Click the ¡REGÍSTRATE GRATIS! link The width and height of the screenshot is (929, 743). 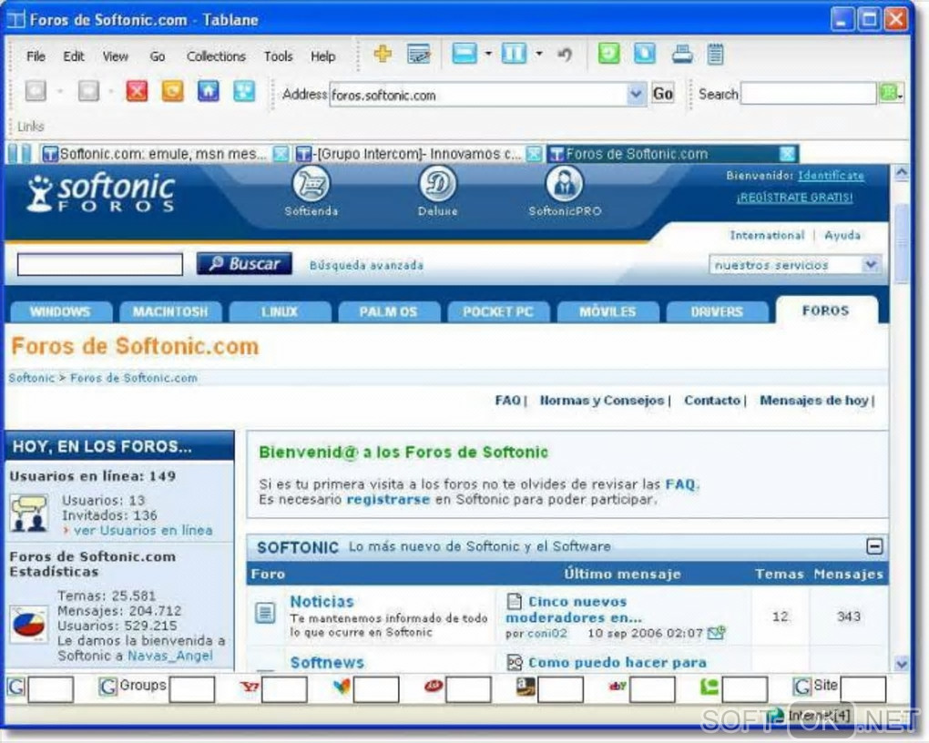click(x=794, y=198)
